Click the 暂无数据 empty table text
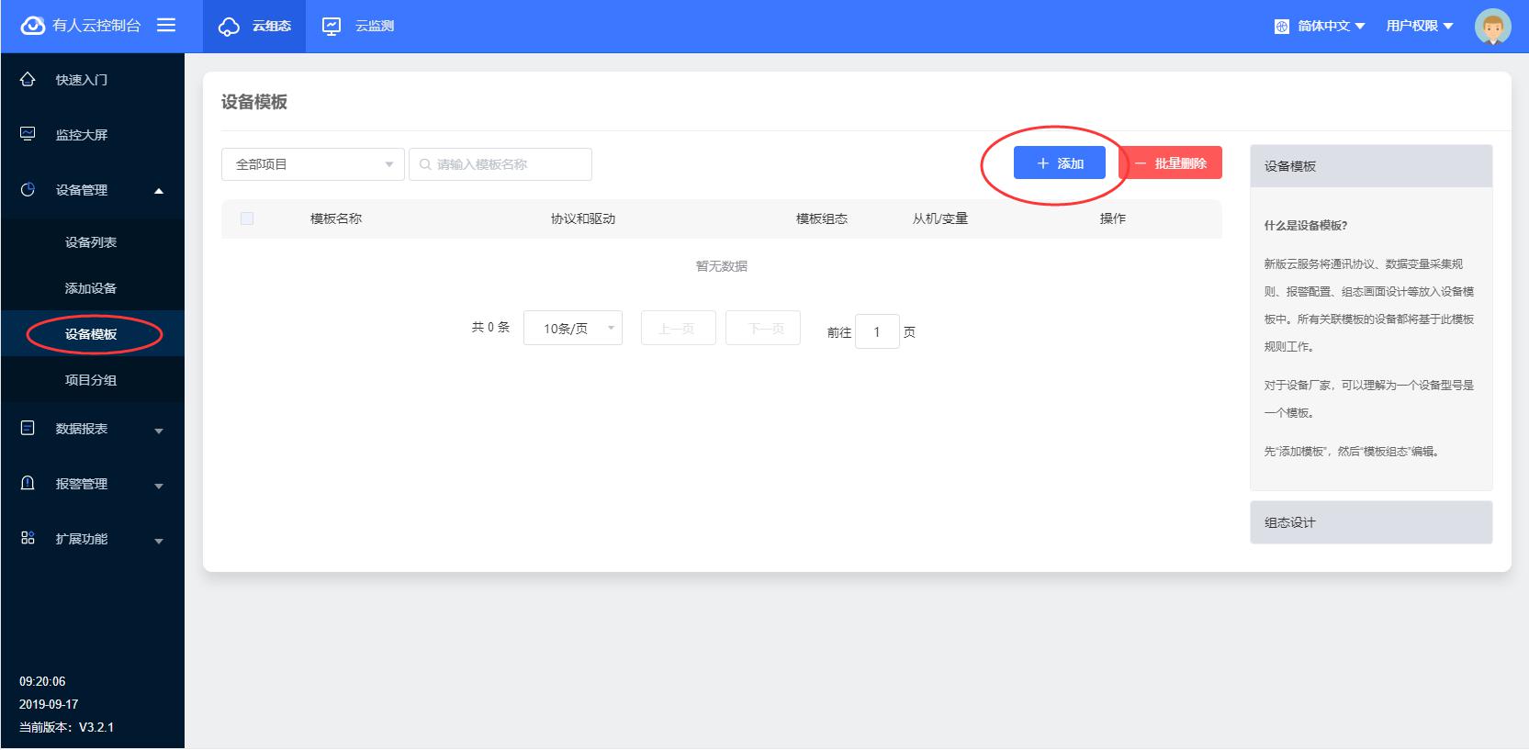 click(722, 266)
